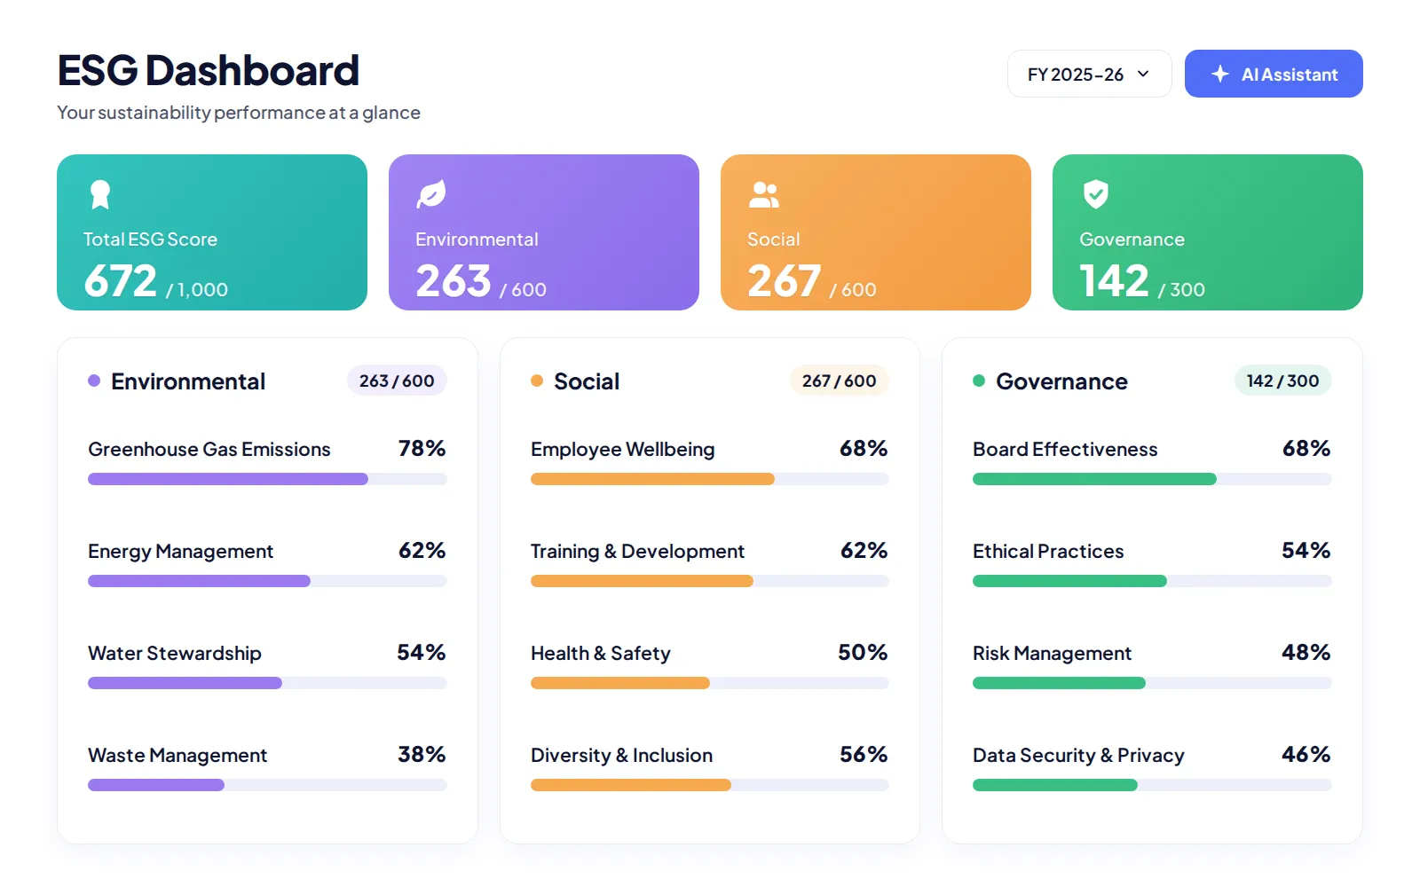Image resolution: width=1420 pixels, height=887 pixels.
Task: Click the Data Security & Privacy label
Action: click(x=1078, y=756)
